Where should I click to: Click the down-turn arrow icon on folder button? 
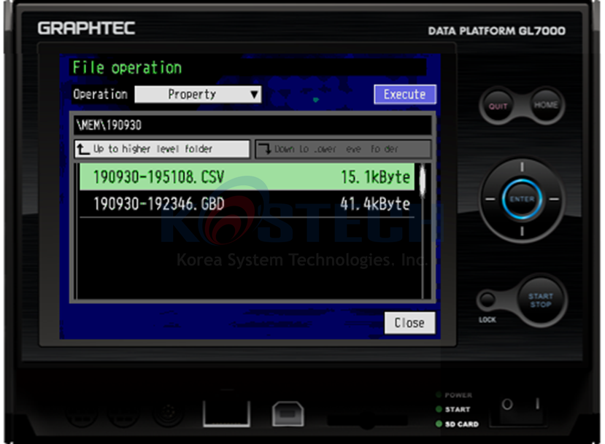(x=266, y=149)
